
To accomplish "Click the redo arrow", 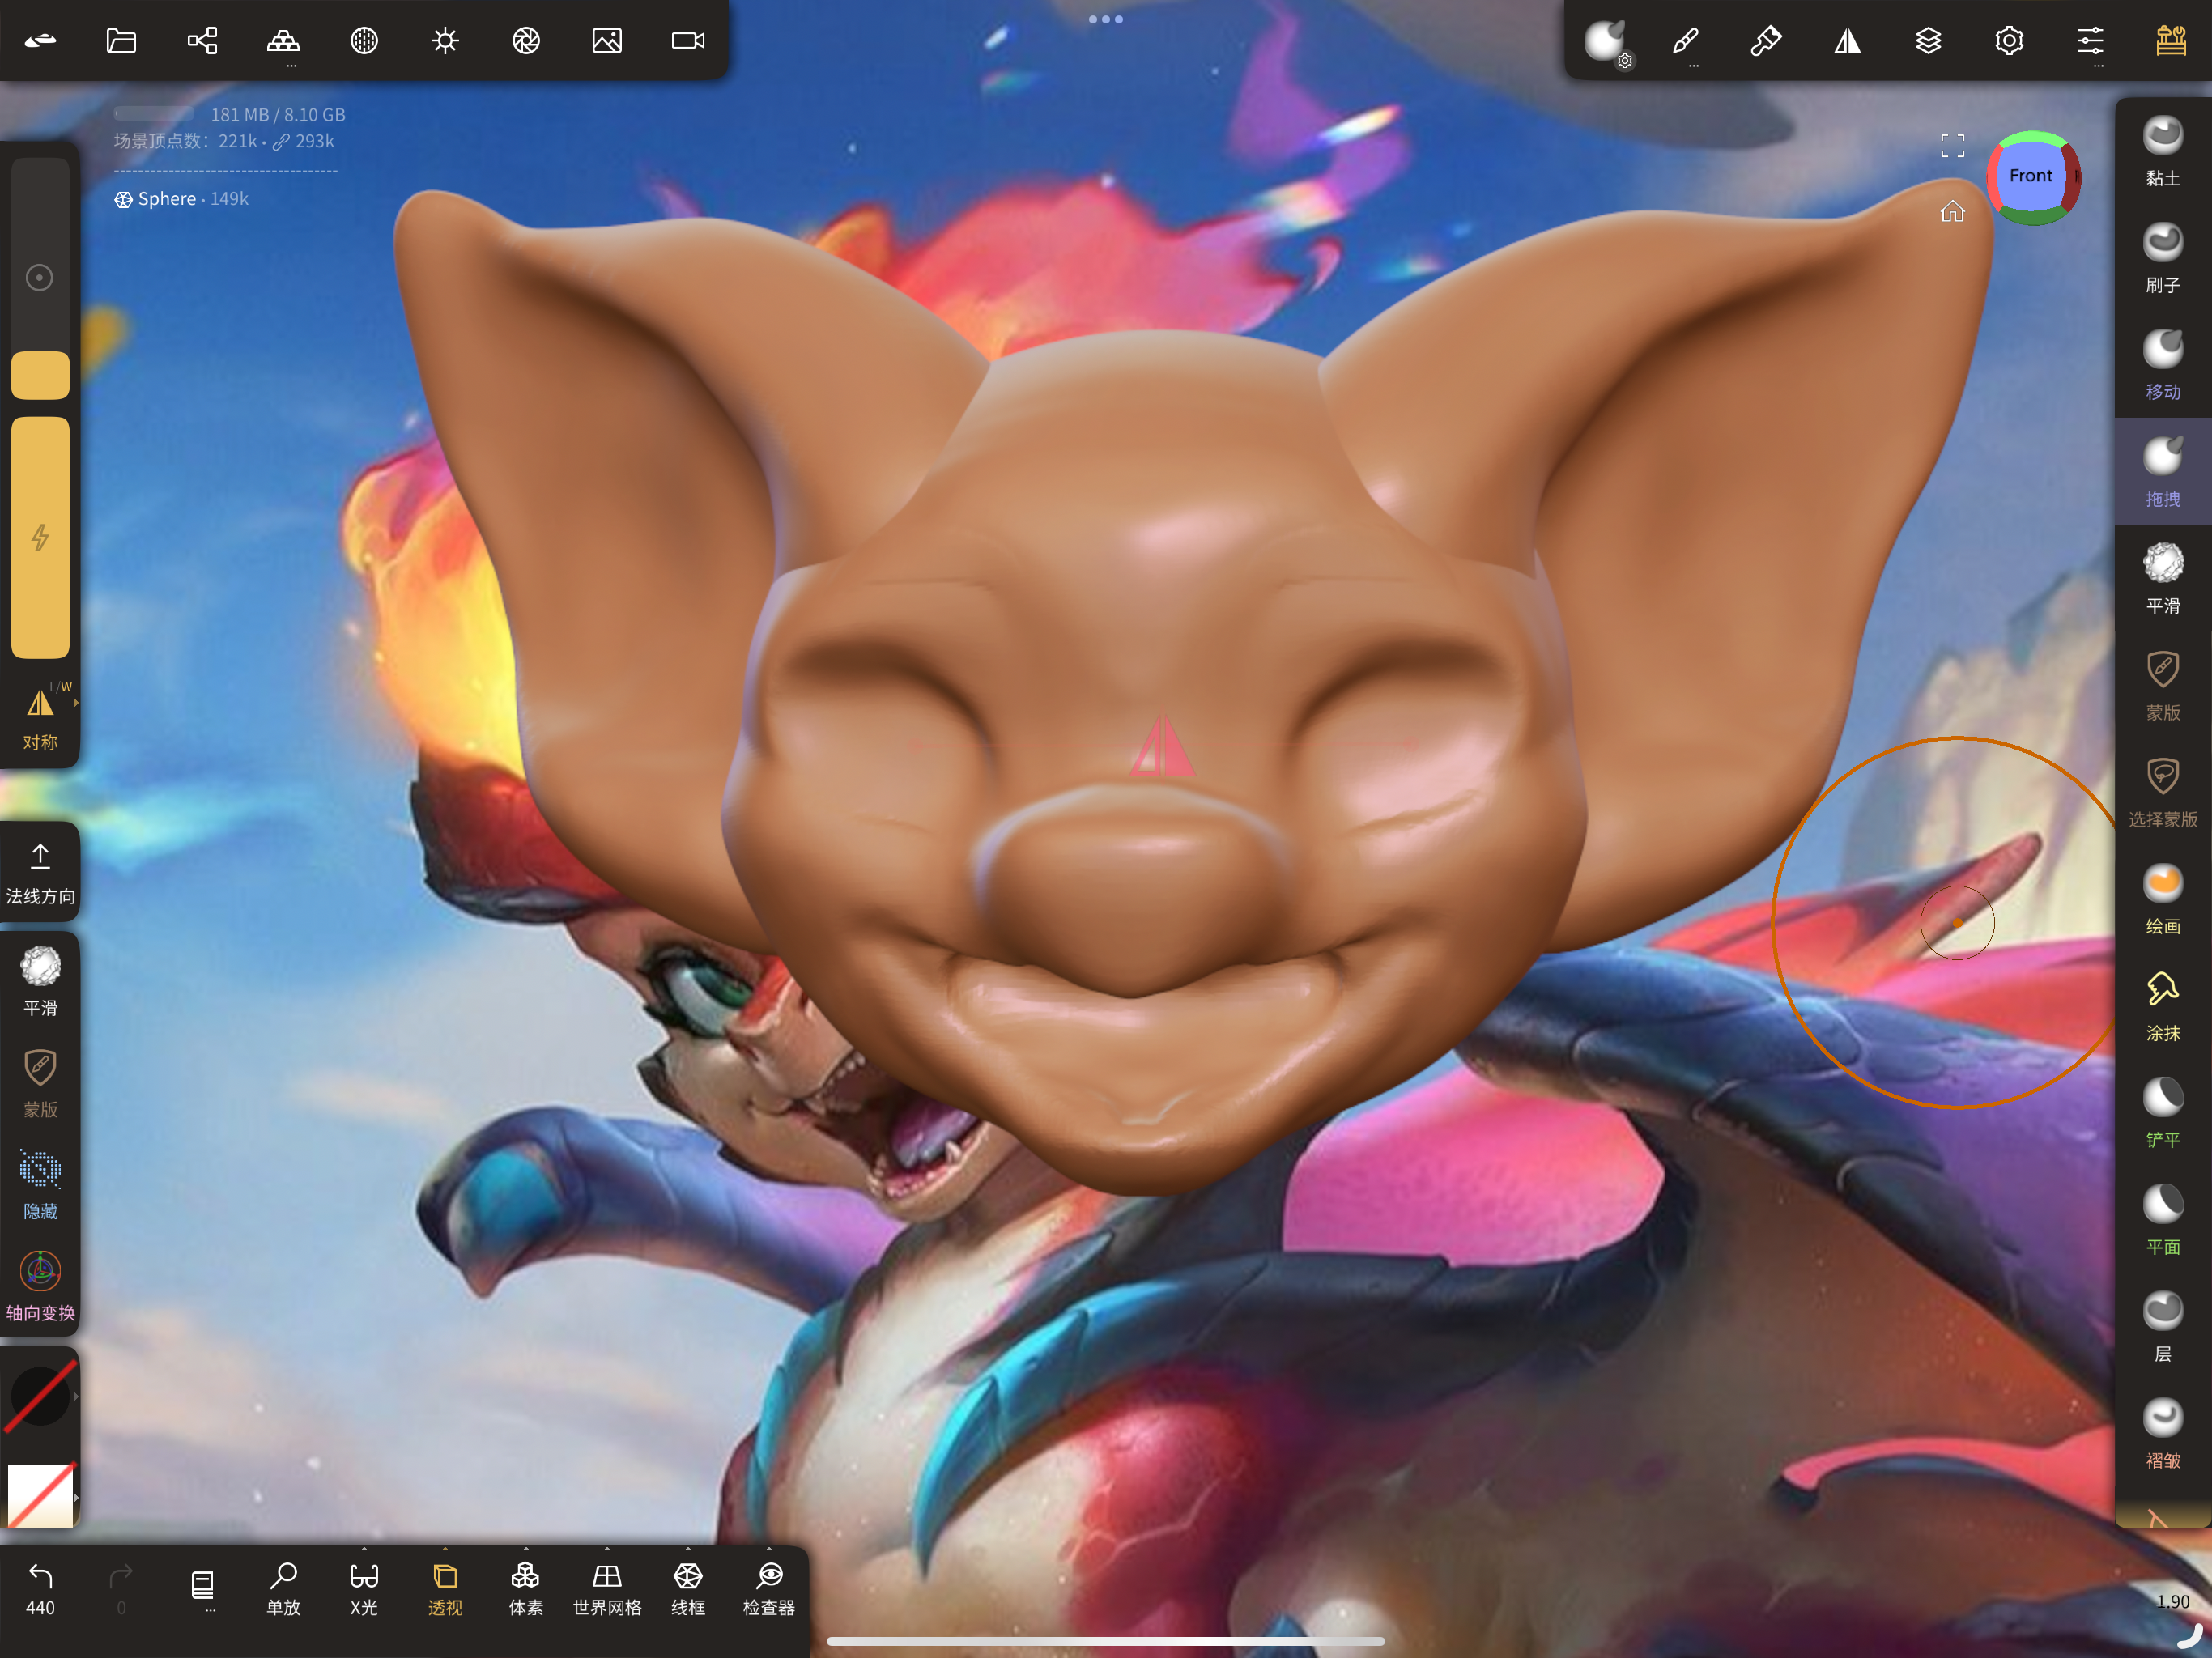I will pyautogui.click(x=121, y=1588).
